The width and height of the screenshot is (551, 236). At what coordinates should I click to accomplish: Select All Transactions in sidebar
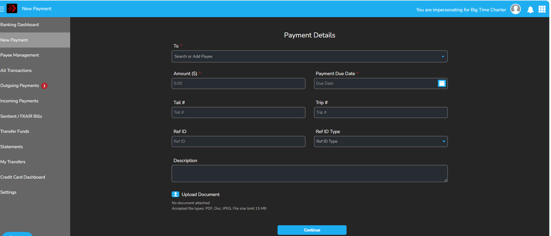pyautogui.click(x=16, y=70)
